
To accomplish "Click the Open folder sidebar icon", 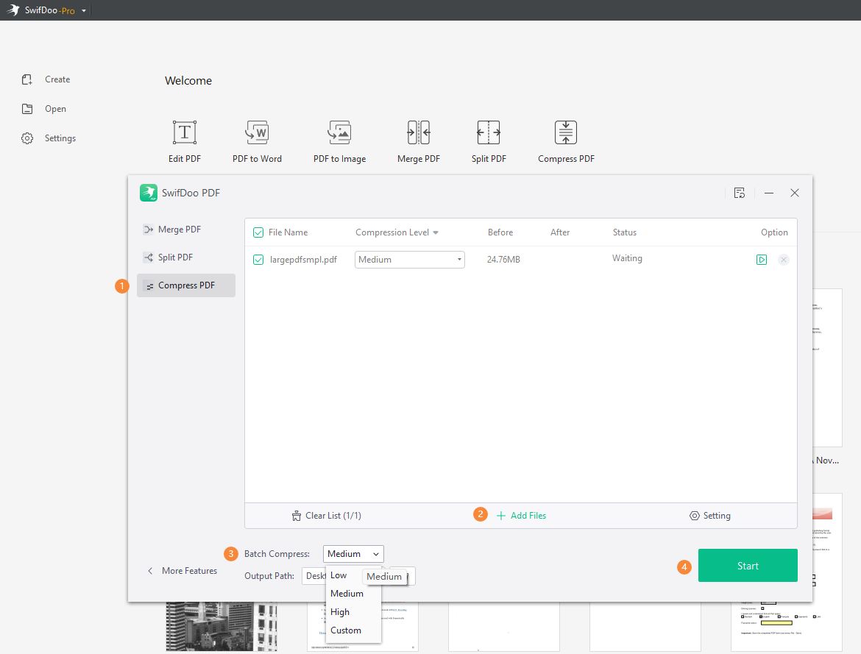I will coord(27,109).
